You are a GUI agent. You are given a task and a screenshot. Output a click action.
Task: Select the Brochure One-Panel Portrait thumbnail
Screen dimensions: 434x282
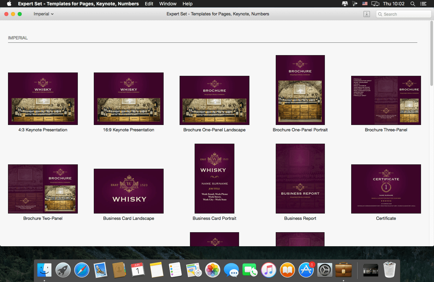[x=300, y=90]
